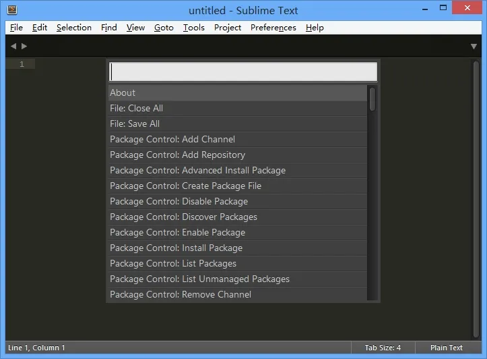This screenshot has width=487, height=359.
Task: Click Line 1, Column 1 status text
Action: click(x=36, y=348)
